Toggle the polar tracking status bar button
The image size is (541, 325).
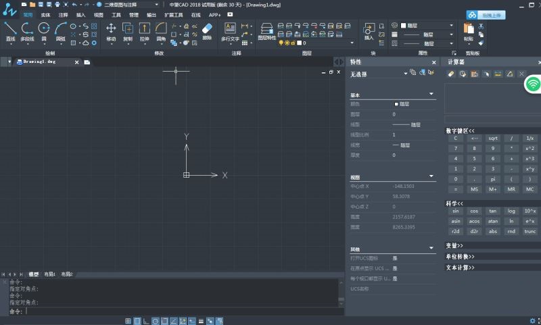(x=155, y=320)
